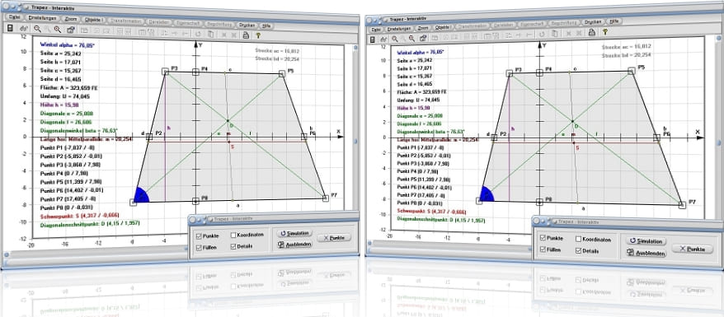Click 'Diagonalenschnittpunkt: D' line in right window
The width and height of the screenshot is (724, 317).
point(440,220)
